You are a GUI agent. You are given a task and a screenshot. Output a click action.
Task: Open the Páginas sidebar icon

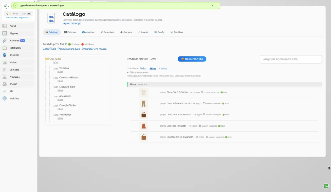(4, 33)
